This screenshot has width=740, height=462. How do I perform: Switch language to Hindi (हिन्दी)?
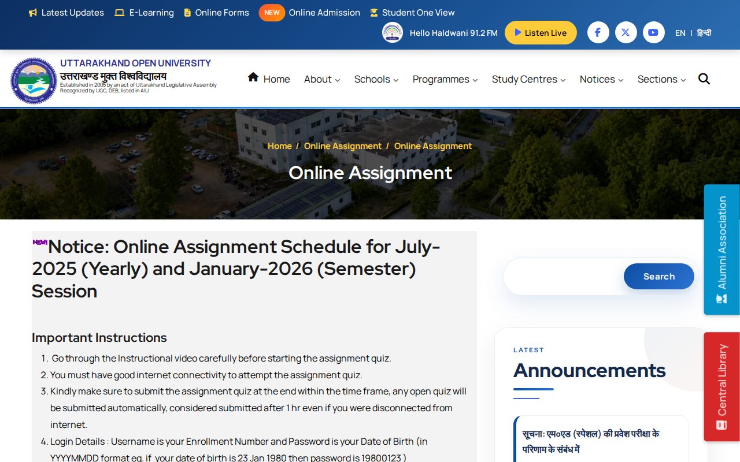pos(704,33)
